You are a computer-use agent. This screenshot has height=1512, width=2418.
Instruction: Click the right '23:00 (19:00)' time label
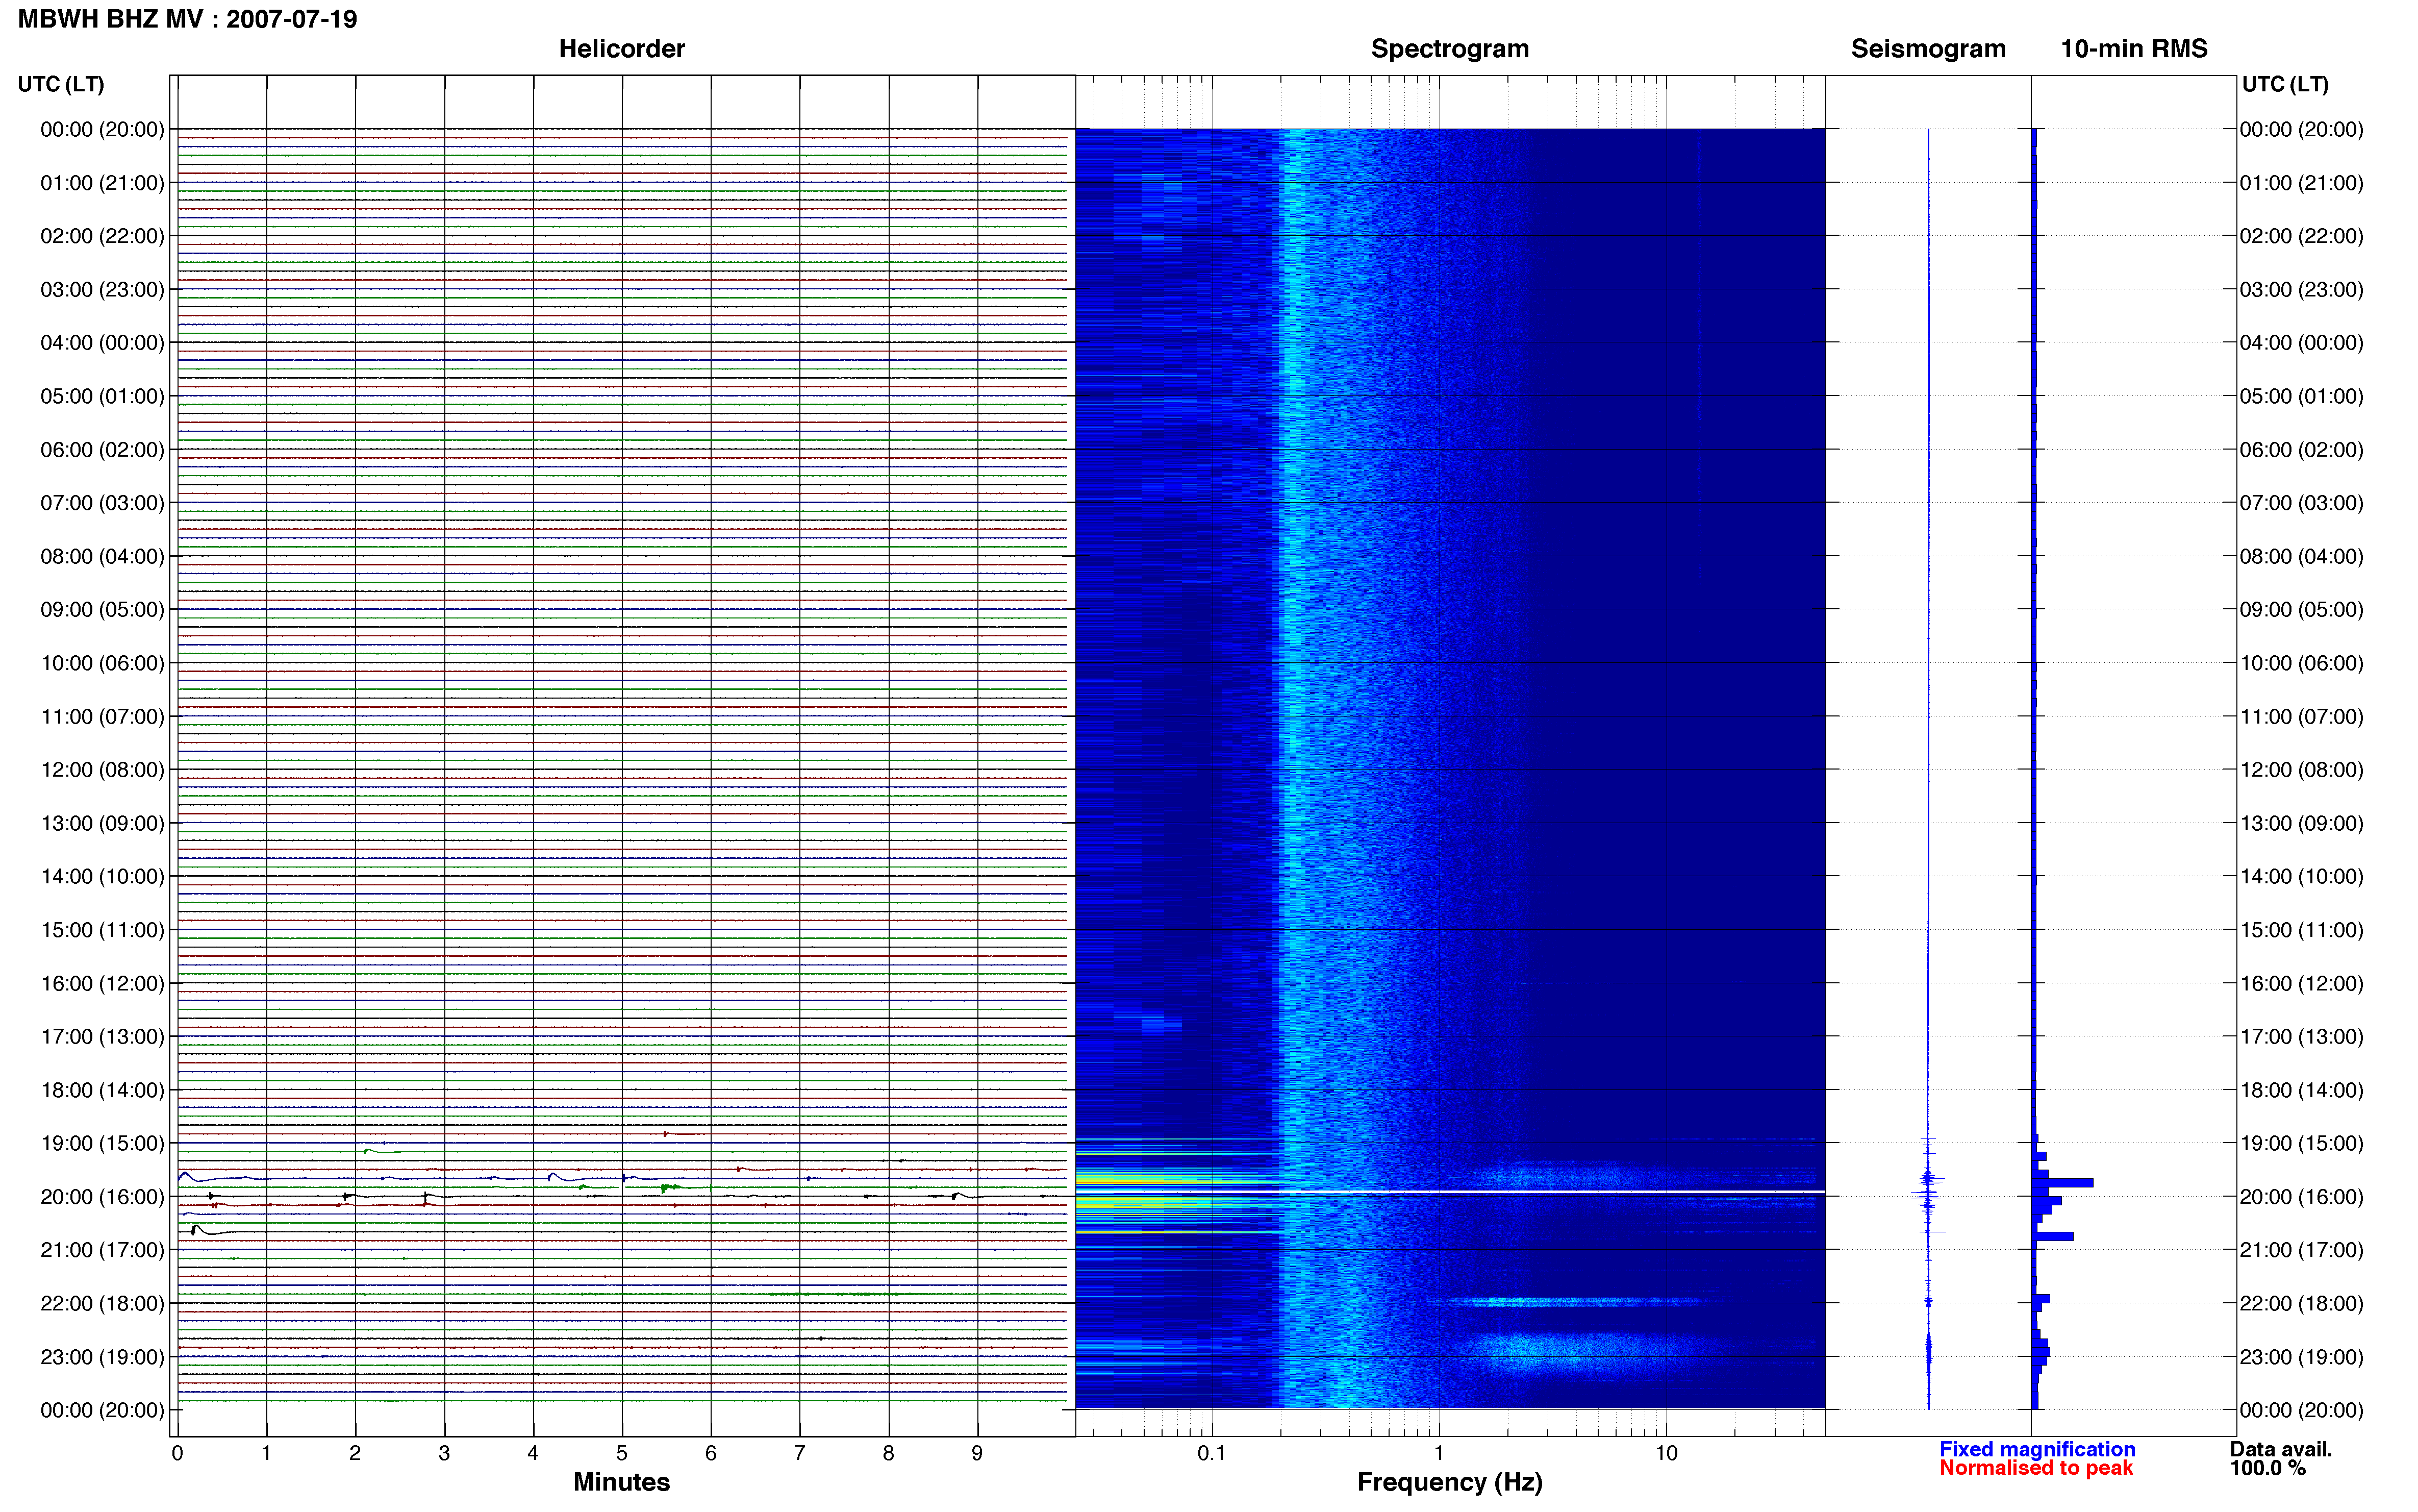[x=2301, y=1357]
